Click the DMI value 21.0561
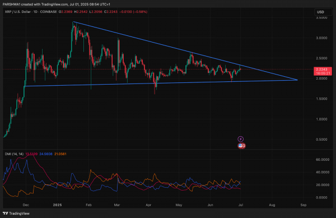 (60, 154)
